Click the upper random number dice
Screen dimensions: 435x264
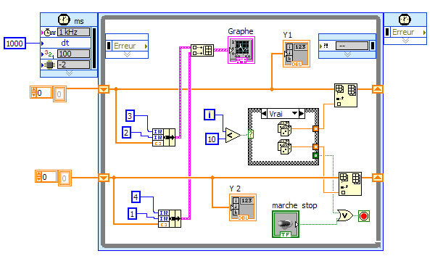pos(284,128)
